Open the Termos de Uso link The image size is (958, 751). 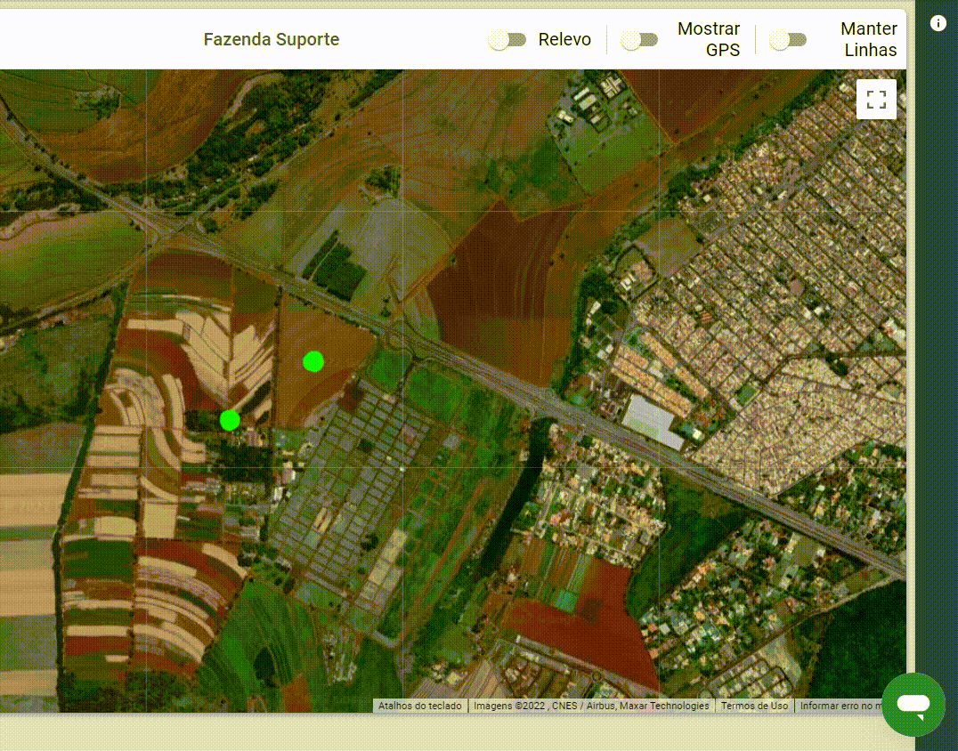coord(754,706)
